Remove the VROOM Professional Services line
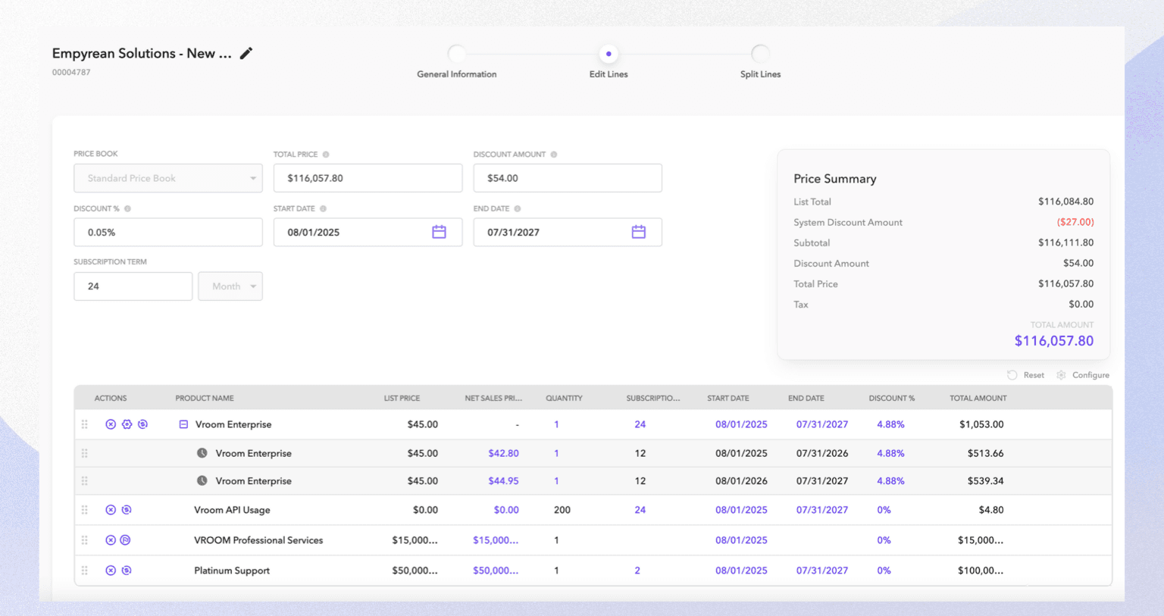The height and width of the screenshot is (616, 1164). click(111, 540)
